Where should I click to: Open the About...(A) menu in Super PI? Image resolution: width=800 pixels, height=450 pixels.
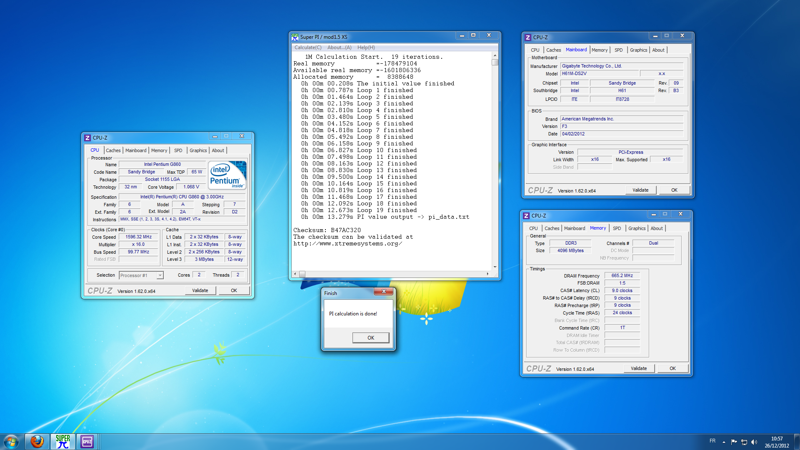[x=339, y=47]
